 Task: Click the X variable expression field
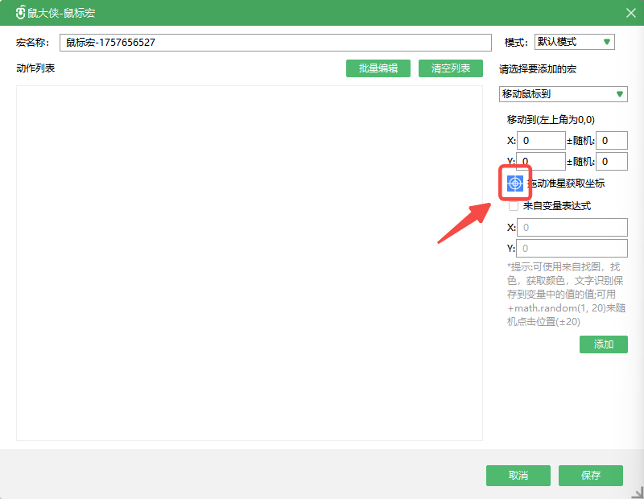point(572,228)
